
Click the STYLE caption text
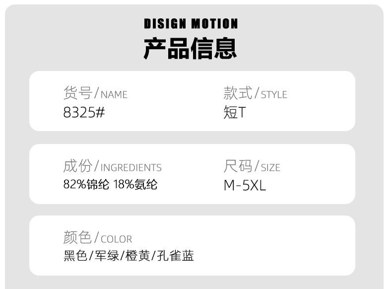[274, 94]
